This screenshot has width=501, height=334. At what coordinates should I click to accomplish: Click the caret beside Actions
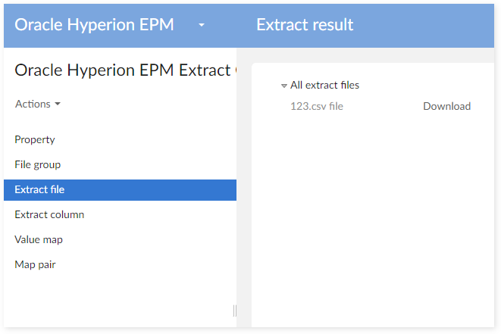pos(58,105)
